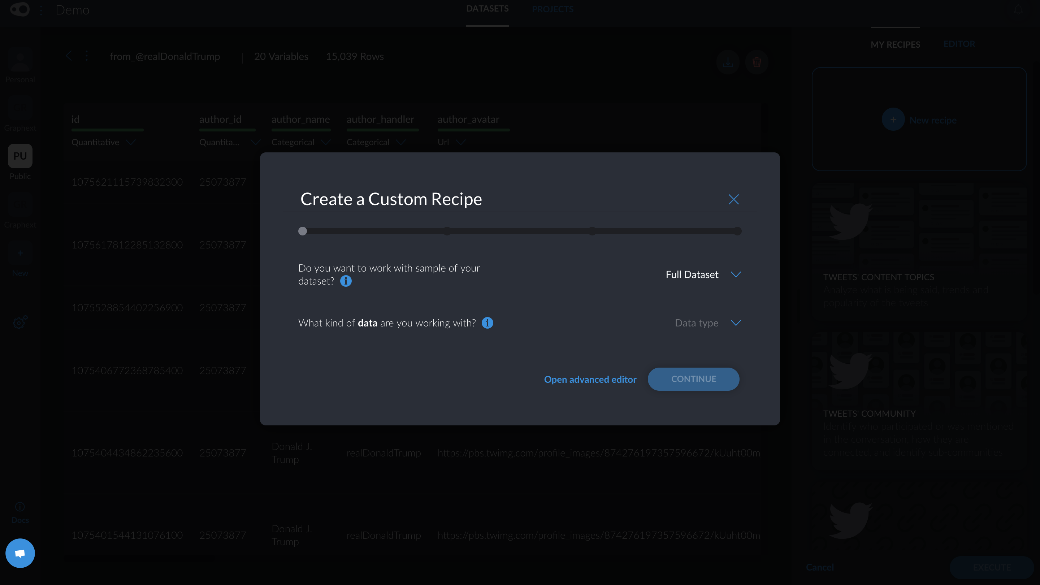Expand the Full Dataset dropdown

click(x=703, y=274)
